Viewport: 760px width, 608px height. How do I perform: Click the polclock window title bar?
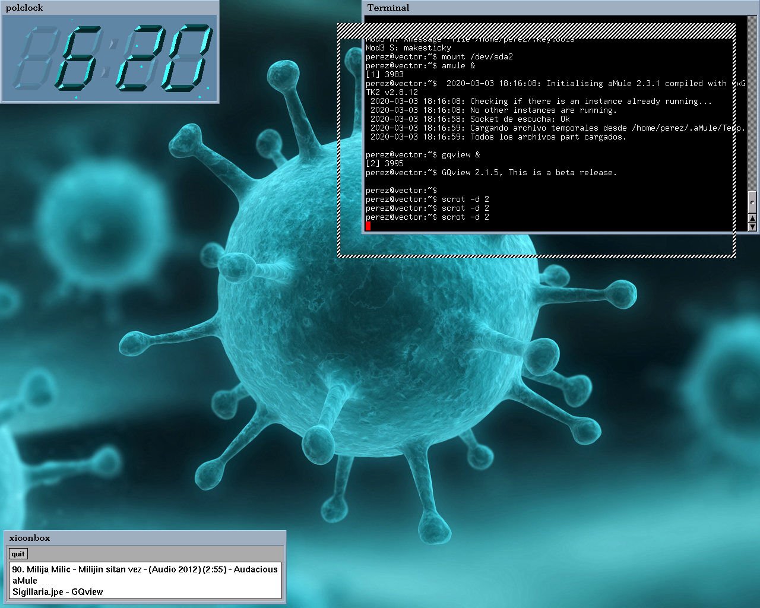coord(110,8)
